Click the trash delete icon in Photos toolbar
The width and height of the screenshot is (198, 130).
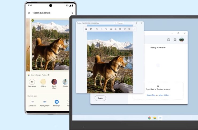pyautogui.click(x=120, y=29)
